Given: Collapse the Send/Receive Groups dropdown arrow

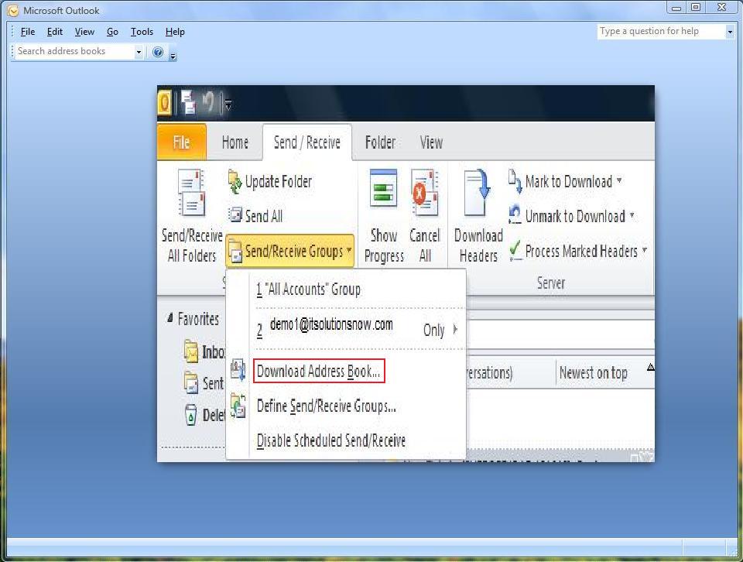Looking at the screenshot, I should [x=349, y=250].
